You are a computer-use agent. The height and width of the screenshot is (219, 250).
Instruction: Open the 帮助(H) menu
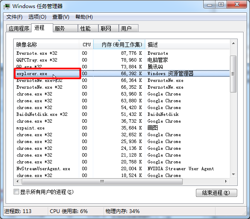pos(84,17)
